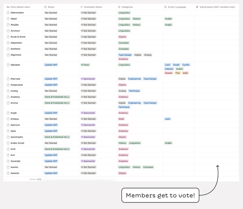Viewport: 243px width, 209px height.
Task: Open the Ascender entry page
Action: (x=17, y=161)
